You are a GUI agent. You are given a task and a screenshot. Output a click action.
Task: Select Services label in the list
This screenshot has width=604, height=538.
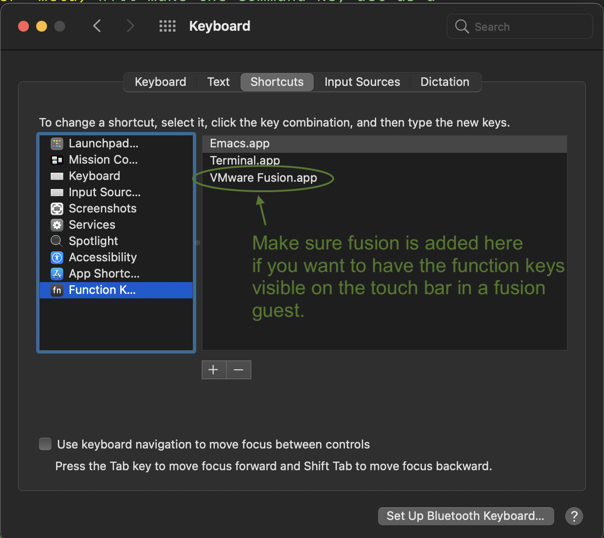click(92, 225)
